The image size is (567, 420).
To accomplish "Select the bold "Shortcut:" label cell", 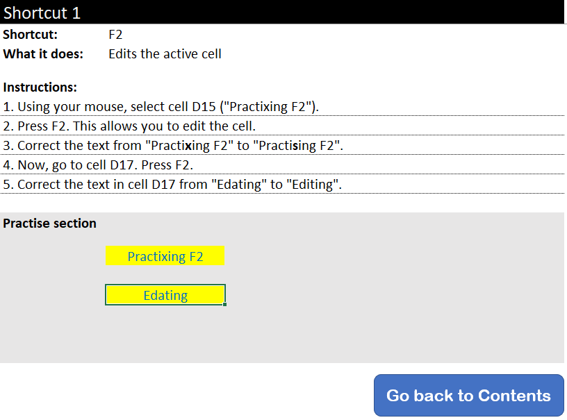I will pos(31,35).
